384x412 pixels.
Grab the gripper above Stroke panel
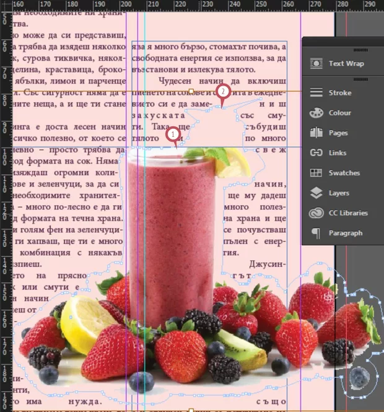(x=360, y=79)
